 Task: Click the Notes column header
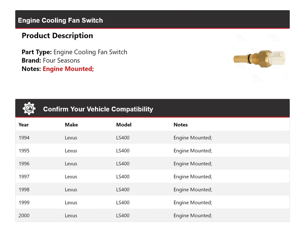point(180,125)
